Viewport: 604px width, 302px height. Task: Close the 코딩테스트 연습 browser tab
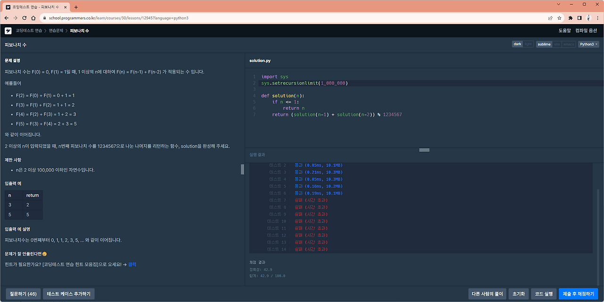66,7
